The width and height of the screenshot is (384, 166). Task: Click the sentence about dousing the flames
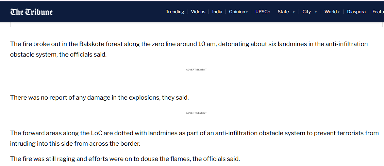(x=125, y=159)
